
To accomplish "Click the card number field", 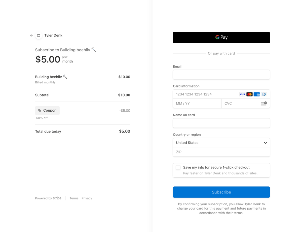I will click(221, 94).
